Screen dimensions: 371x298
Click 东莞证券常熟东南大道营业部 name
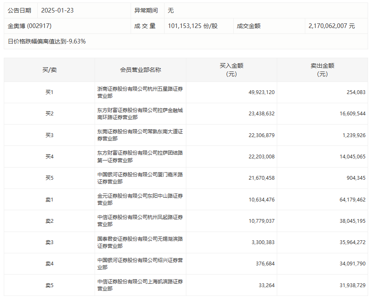point(140,135)
